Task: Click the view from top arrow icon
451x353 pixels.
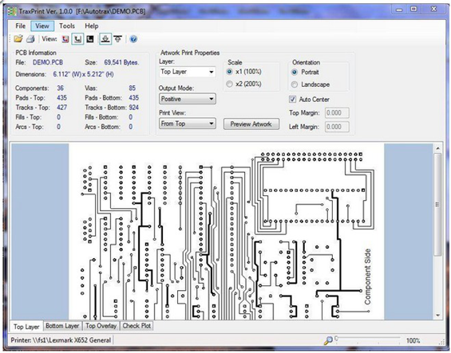Action: tap(105, 39)
